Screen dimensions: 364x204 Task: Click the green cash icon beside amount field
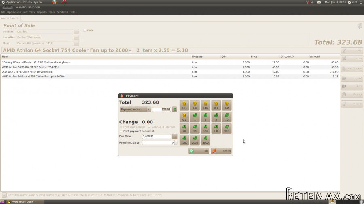(174, 109)
